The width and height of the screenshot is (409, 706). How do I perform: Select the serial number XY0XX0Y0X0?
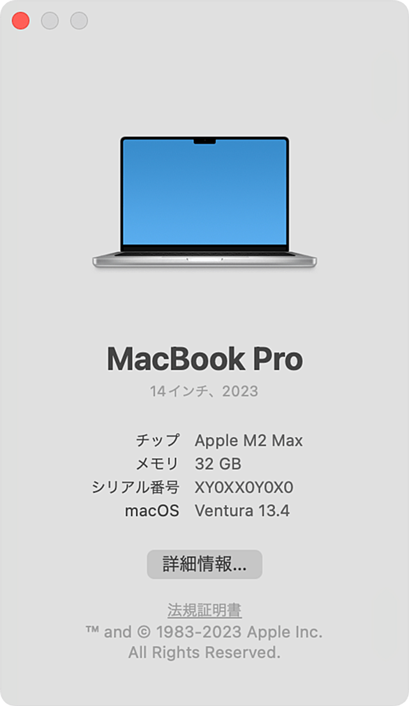pyautogui.click(x=244, y=487)
